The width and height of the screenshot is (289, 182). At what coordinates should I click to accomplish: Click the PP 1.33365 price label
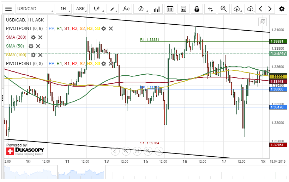(x=278, y=89)
